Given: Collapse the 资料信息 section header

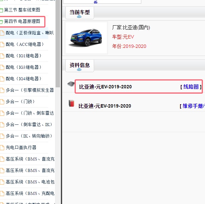Looking at the screenshot, I should (x=80, y=66).
